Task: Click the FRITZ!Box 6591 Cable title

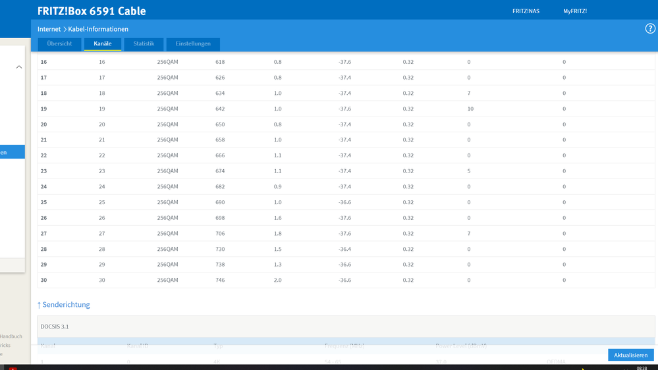Action: tap(92, 11)
